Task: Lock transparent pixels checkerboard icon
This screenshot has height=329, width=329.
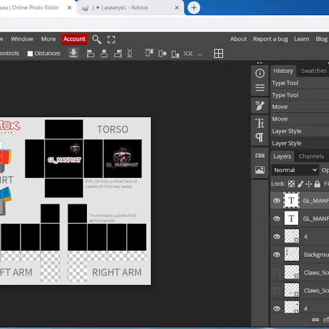Action: click(x=291, y=184)
